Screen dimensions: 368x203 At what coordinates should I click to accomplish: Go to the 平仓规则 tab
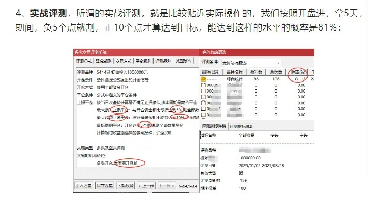coord(144,61)
